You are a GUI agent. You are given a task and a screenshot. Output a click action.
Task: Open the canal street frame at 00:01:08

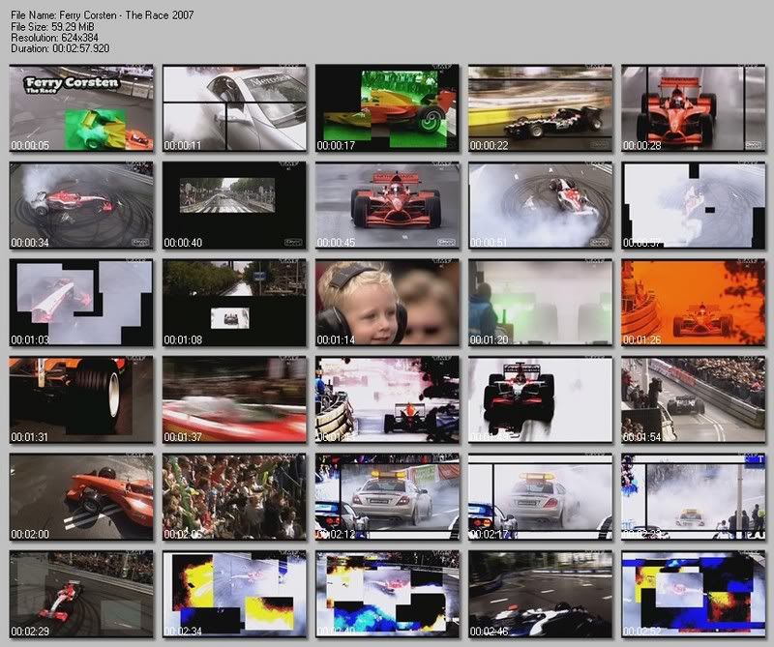tap(234, 302)
